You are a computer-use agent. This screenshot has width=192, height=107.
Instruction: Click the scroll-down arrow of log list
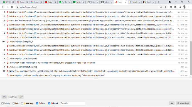[x=191, y=76]
